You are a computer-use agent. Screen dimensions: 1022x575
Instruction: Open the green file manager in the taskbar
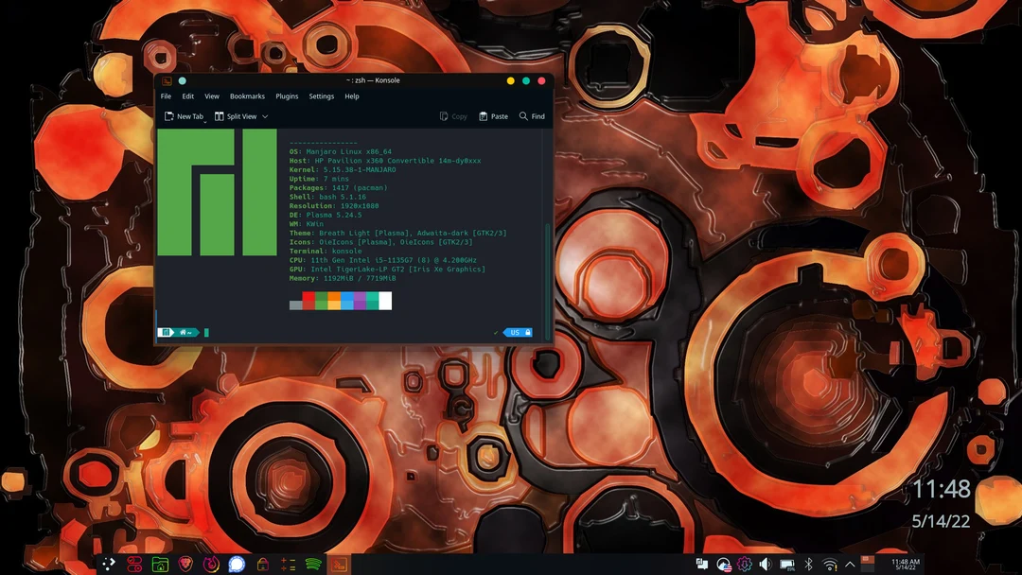[159, 565]
